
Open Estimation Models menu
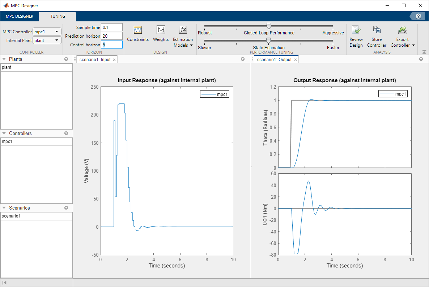point(183,37)
